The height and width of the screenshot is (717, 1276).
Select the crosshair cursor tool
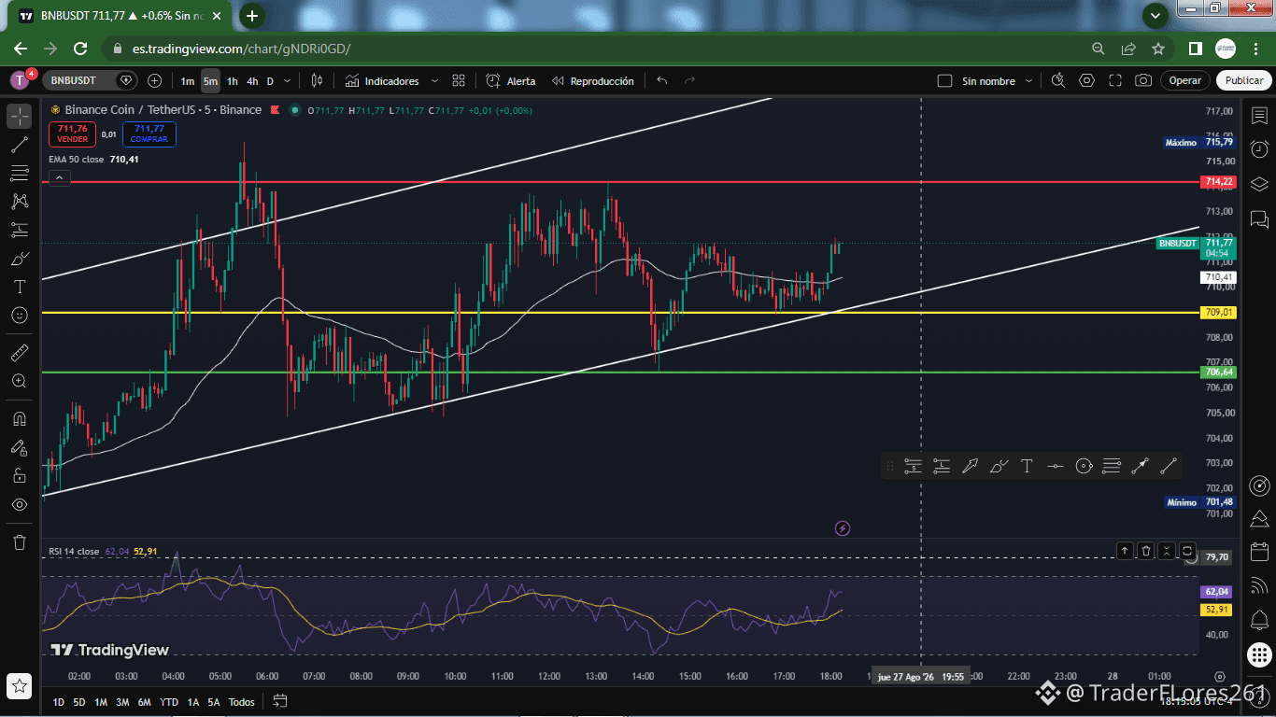(x=20, y=116)
